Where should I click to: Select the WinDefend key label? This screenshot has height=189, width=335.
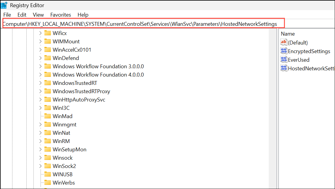coord(66,58)
